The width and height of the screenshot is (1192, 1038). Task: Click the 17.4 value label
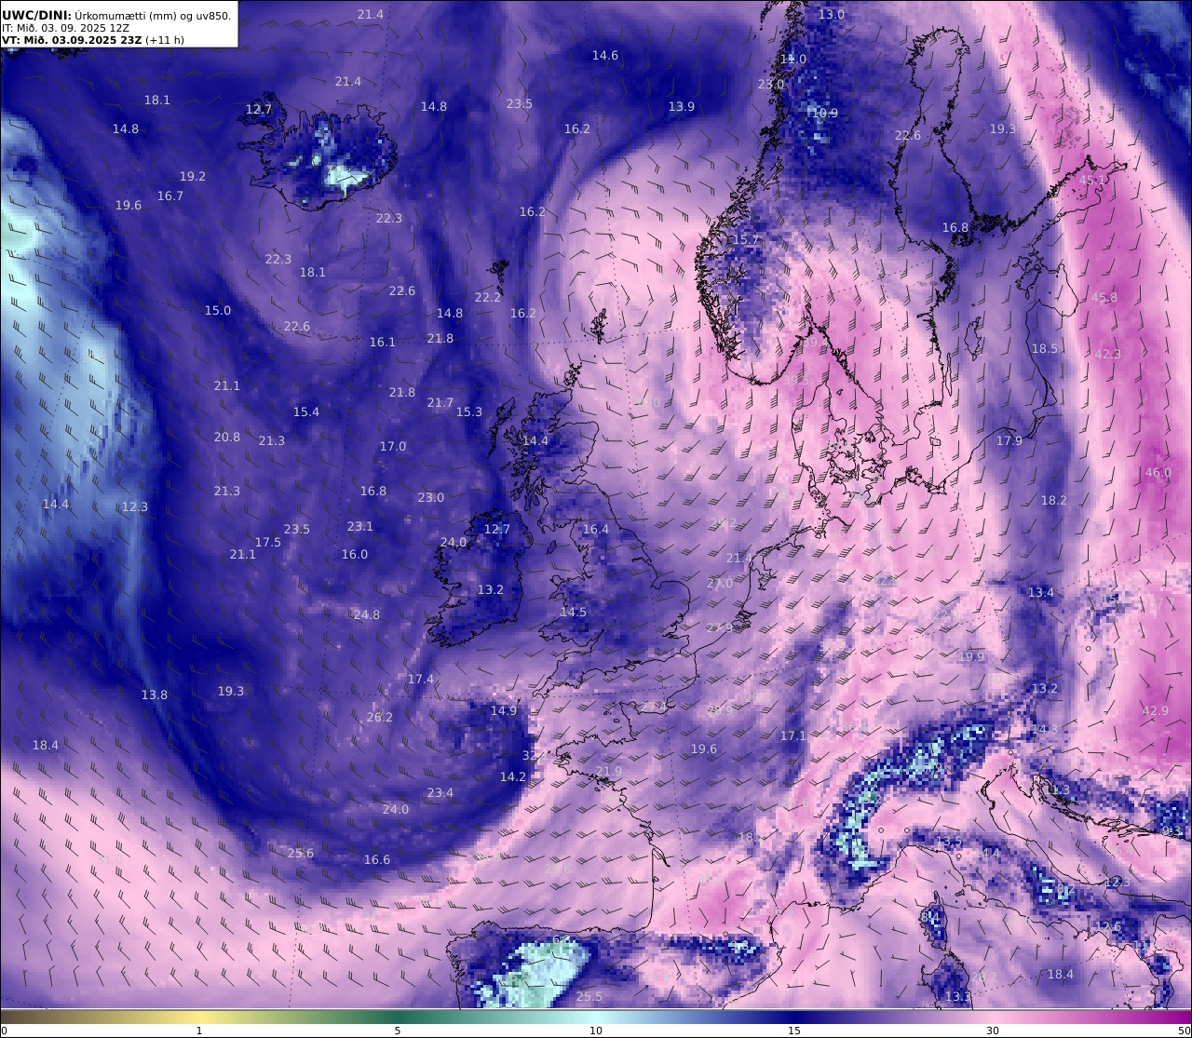pos(421,680)
